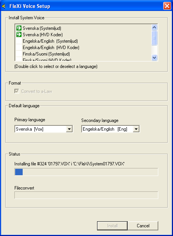Select the Finska/Suomi (Systemljud) list entry

46,54
